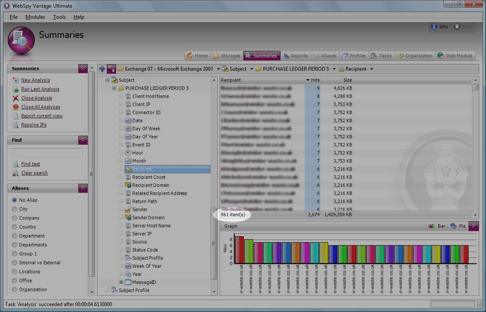This screenshot has height=312, width=486.
Task: Open the Tools menu
Action: pyautogui.click(x=59, y=17)
